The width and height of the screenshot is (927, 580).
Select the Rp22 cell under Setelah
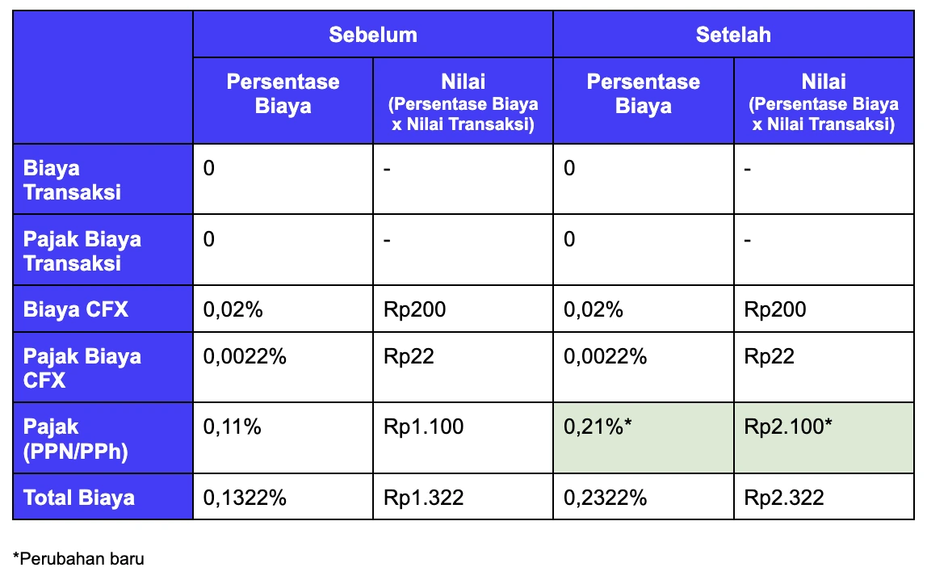click(x=824, y=368)
